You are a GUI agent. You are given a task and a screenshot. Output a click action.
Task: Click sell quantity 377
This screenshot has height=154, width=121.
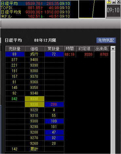15,60
